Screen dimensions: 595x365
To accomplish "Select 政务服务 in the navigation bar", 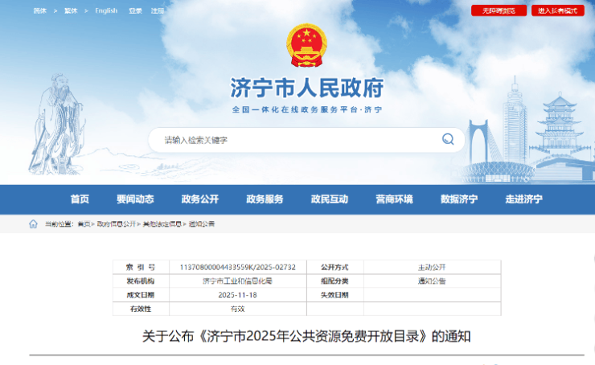I will tap(265, 200).
